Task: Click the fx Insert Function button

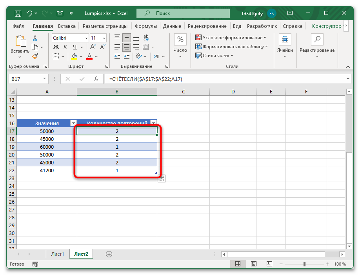Action: [96, 79]
